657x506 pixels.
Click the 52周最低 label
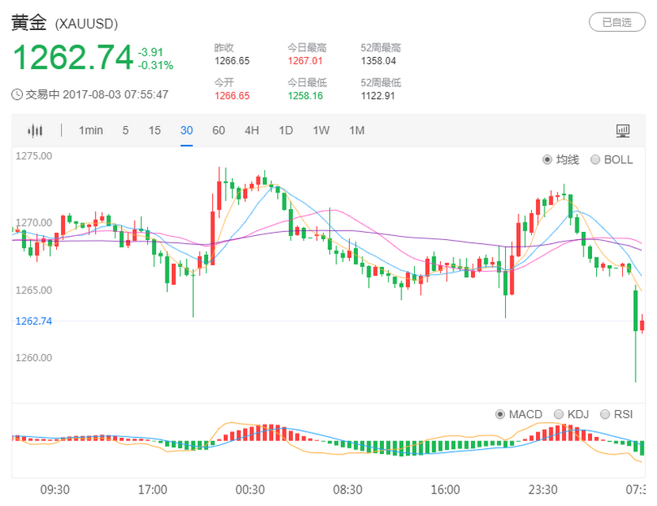coord(381,83)
